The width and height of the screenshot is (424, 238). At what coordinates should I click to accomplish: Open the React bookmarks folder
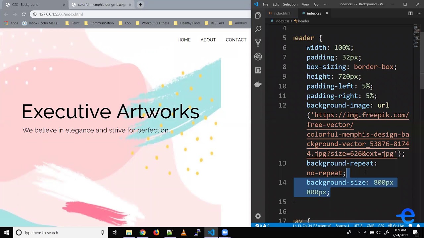[x=73, y=23]
